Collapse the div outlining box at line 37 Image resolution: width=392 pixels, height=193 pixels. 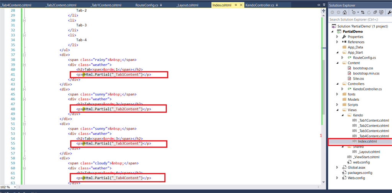pyautogui.click(x=24, y=55)
